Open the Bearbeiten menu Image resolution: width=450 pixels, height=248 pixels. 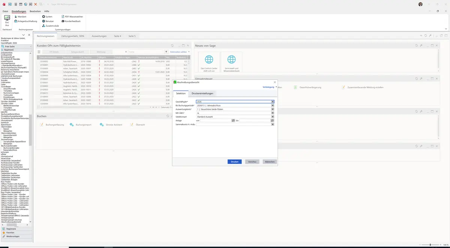[35, 11]
